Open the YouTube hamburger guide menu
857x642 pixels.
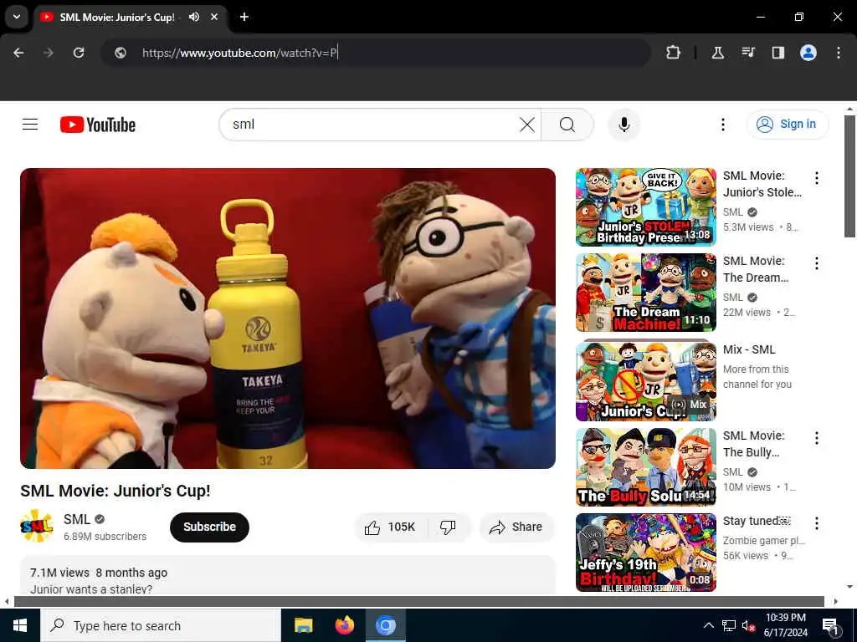[x=30, y=125]
